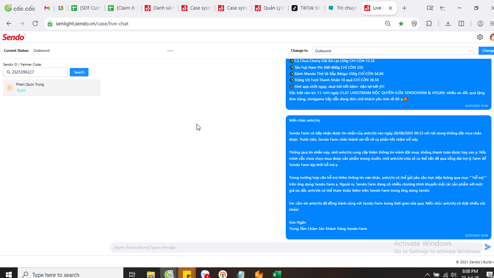Image resolution: width=494 pixels, height=278 pixels.
Task: Click the tab search icon
Action: (430, 8)
